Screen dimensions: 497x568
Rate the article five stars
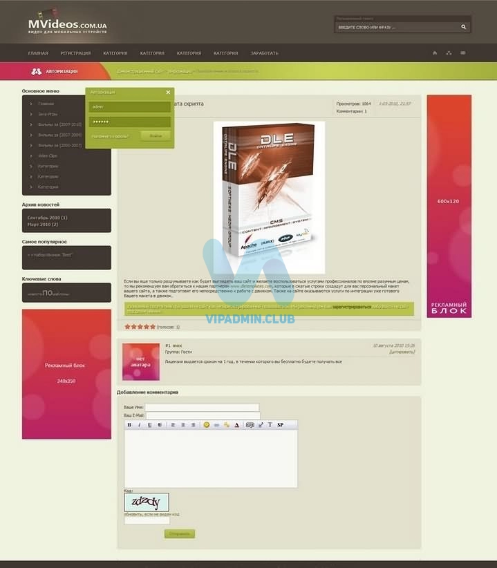tap(153, 326)
